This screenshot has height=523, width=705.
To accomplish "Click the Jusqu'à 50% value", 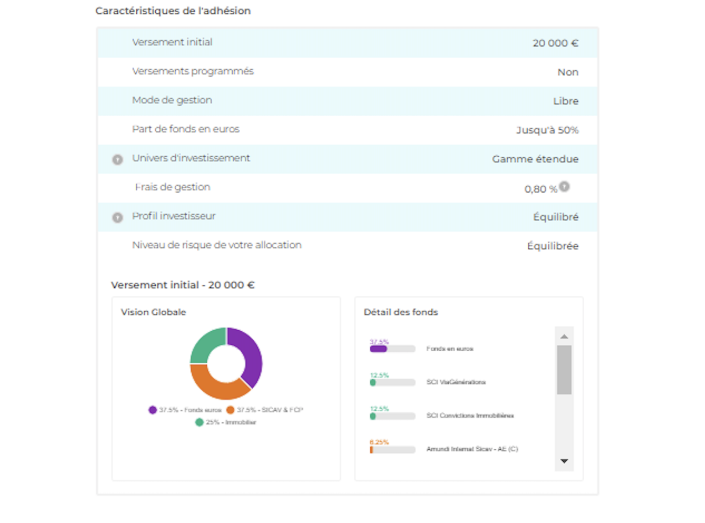I will (547, 130).
